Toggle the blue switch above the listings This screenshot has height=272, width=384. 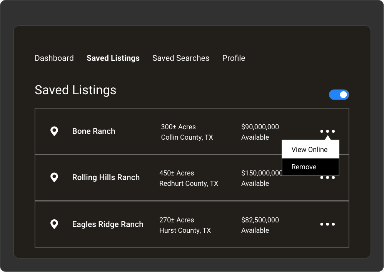pos(339,95)
